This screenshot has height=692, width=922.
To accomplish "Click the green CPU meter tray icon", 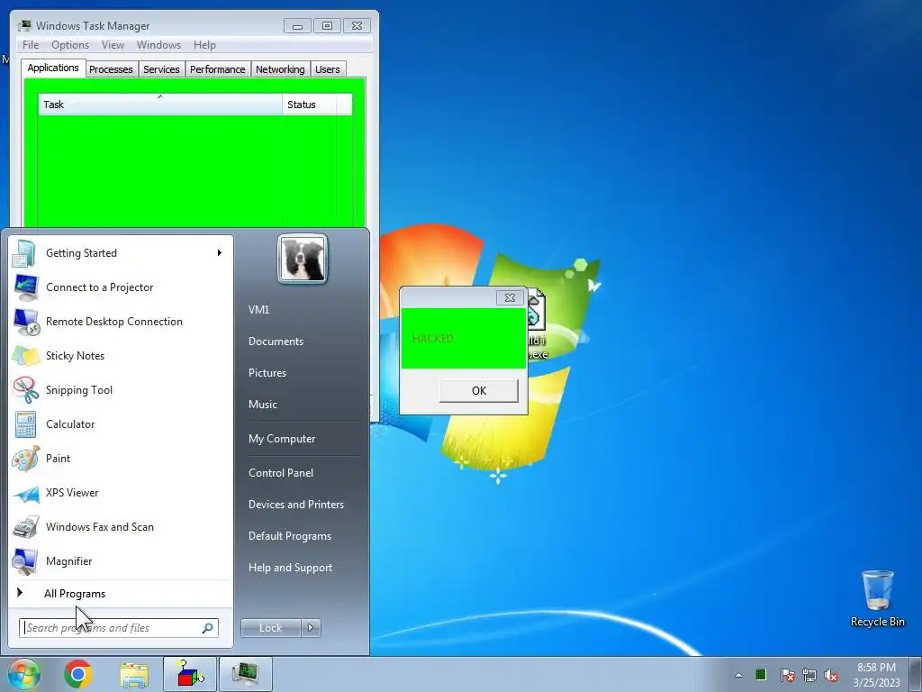I will tap(761, 674).
